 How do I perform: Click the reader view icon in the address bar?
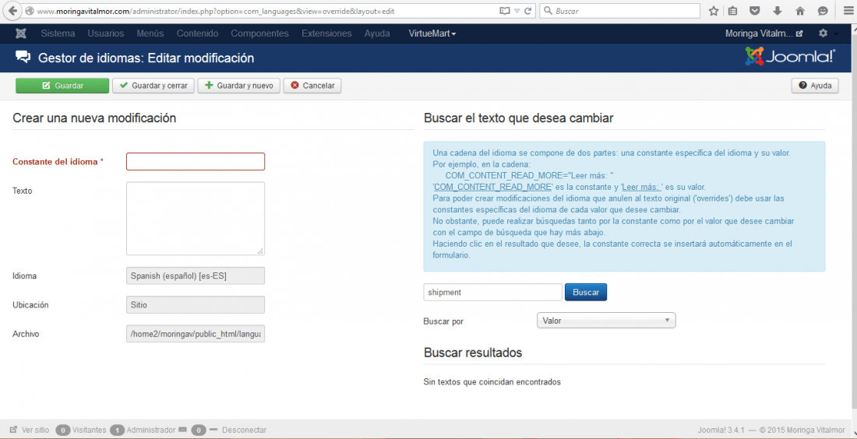coord(505,11)
